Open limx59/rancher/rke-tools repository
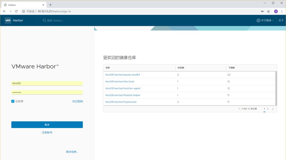The image size is (286, 160). point(120,81)
